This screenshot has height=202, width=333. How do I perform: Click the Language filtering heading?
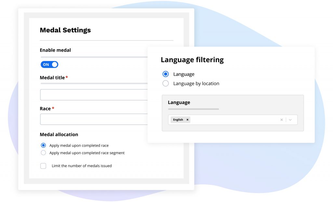coord(192,60)
